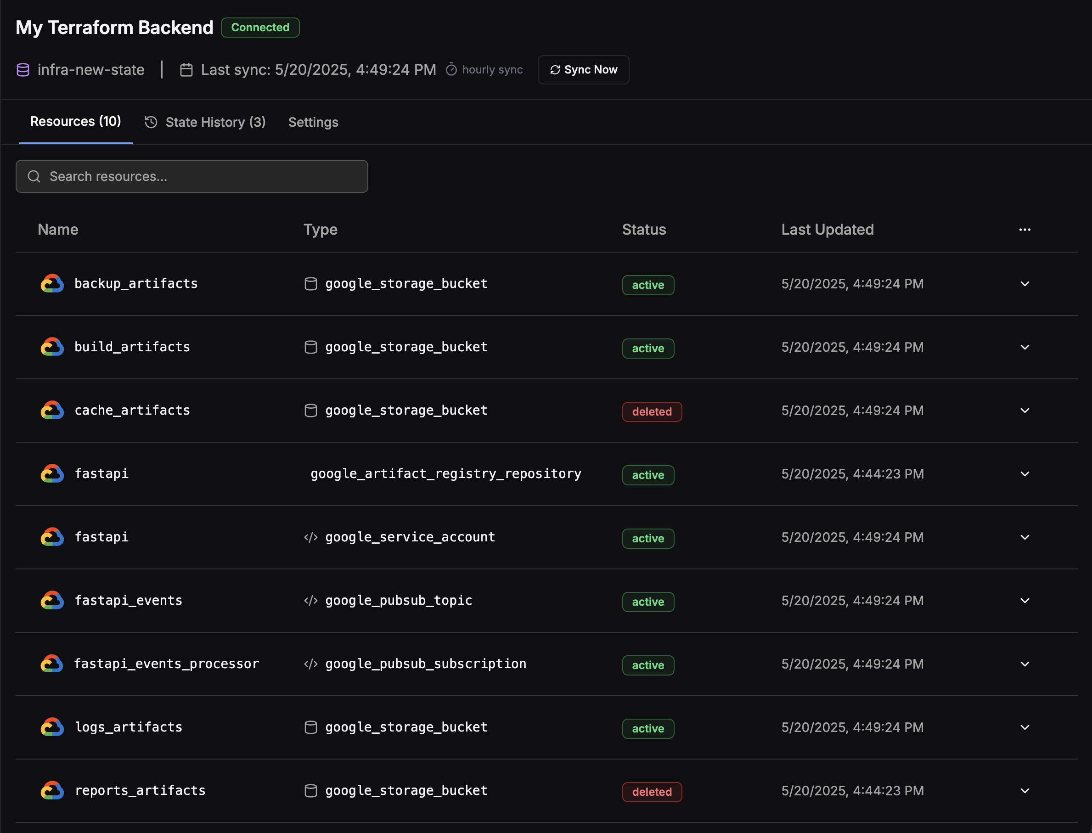
Task: Click the hourly sync label
Action: 492,70
